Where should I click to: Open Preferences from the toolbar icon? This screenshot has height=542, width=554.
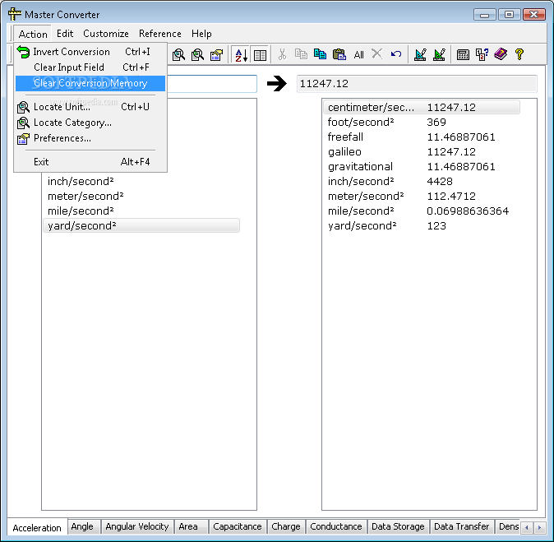[216, 55]
